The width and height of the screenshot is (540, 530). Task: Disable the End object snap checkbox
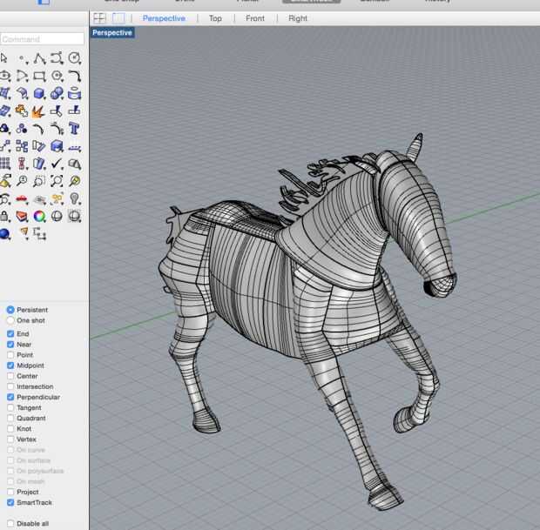pos(10,334)
